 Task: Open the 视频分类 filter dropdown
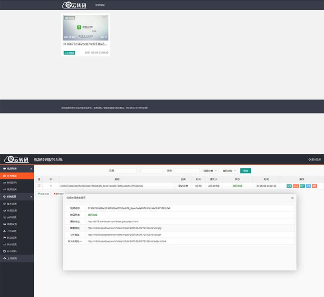point(210,171)
